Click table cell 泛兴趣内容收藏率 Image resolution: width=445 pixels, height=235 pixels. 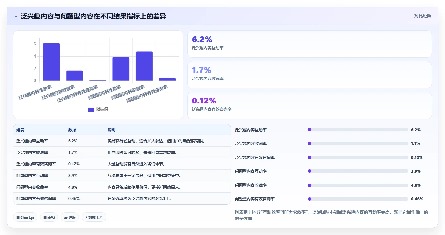pos(32,153)
